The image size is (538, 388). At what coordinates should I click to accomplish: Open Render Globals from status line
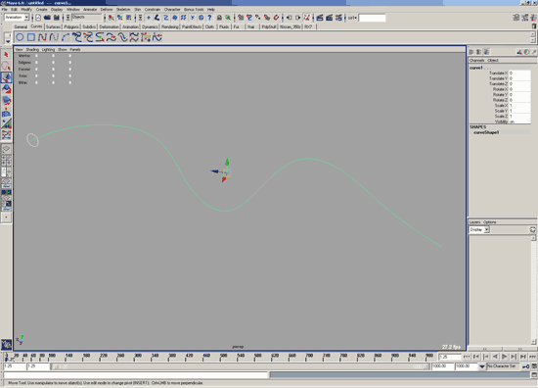click(x=338, y=18)
